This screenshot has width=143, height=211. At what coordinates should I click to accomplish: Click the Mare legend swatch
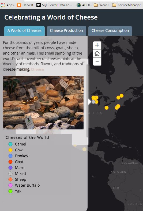[x=10, y=168]
